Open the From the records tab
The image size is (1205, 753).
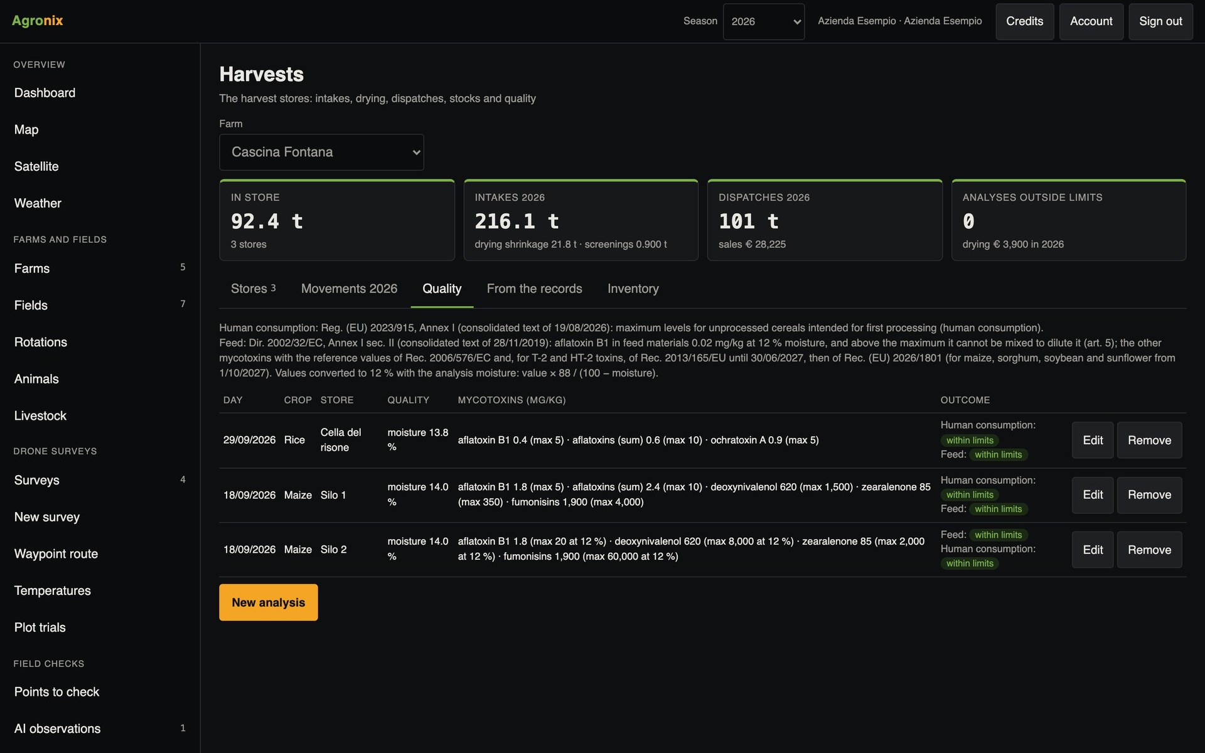point(534,289)
